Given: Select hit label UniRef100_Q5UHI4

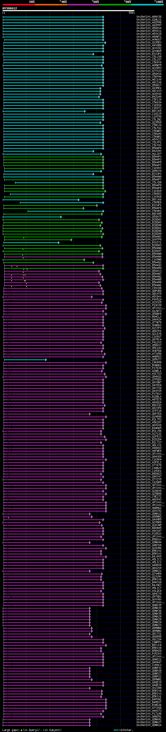Looking at the screenshot, I should click(149, 28).
